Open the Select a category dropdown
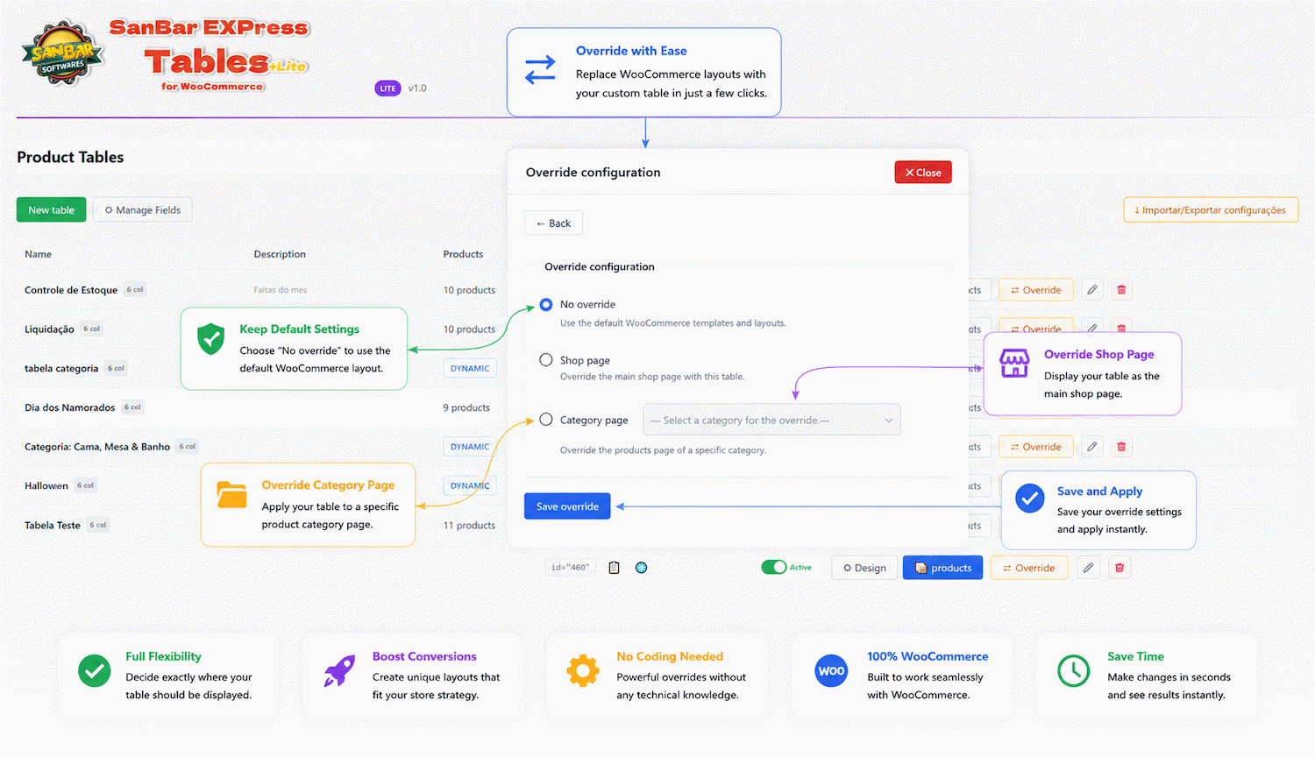 tap(771, 421)
